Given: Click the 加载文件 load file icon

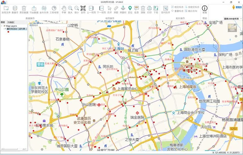Looking at the screenshot, I should [x=6, y=10].
